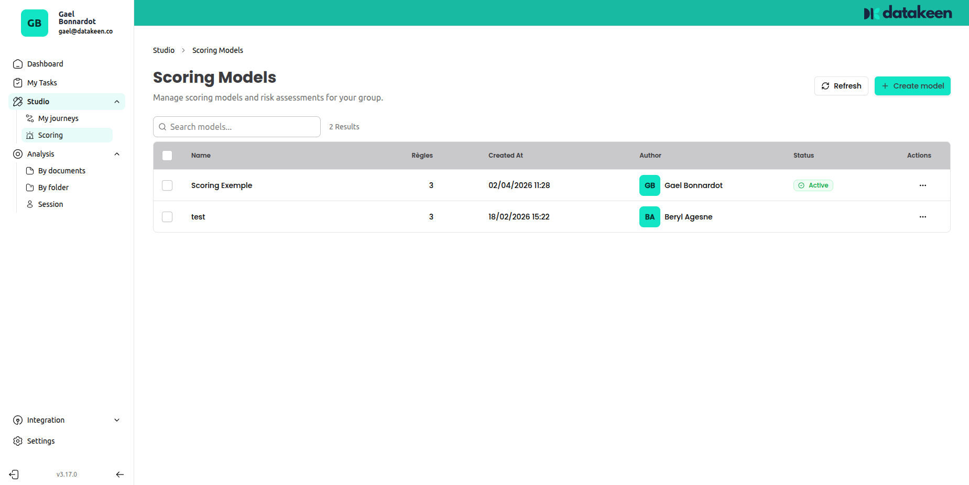Collapse the Analysis section chevron

pyautogui.click(x=117, y=154)
